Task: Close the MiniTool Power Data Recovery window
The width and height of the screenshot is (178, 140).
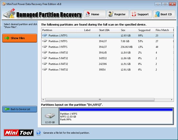Action: point(172,4)
